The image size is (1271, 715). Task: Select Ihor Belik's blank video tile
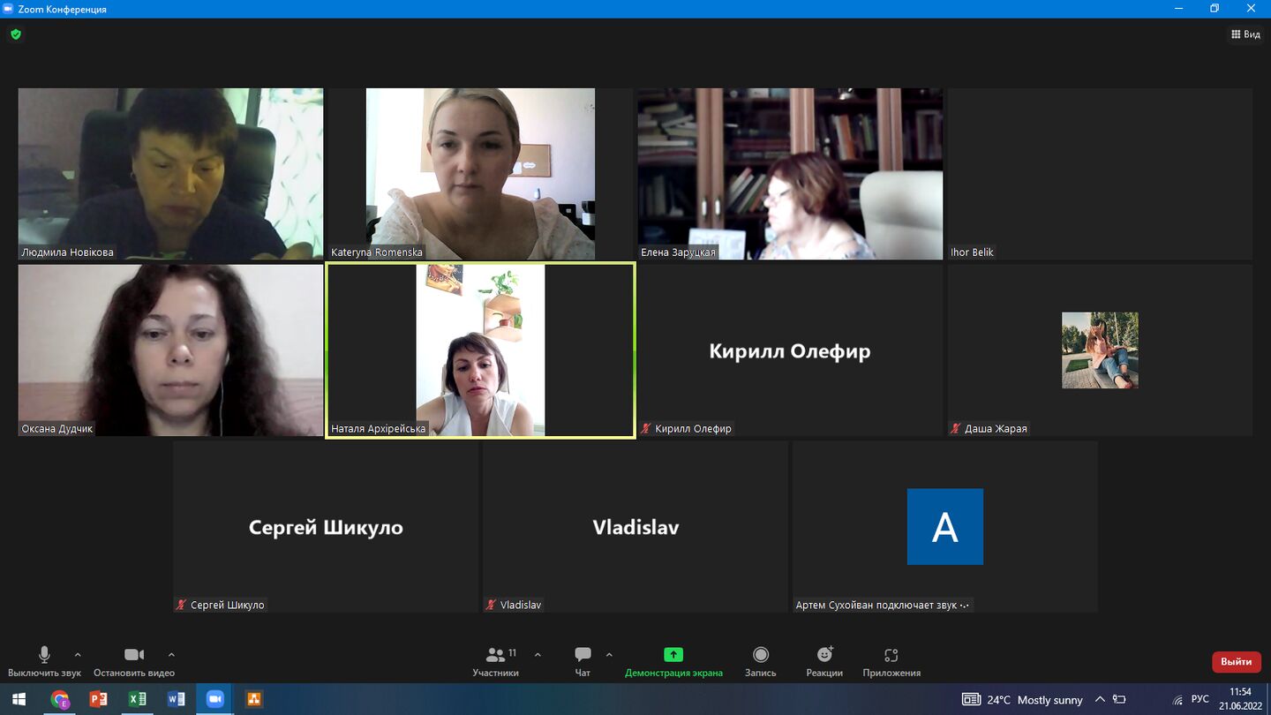(1100, 174)
